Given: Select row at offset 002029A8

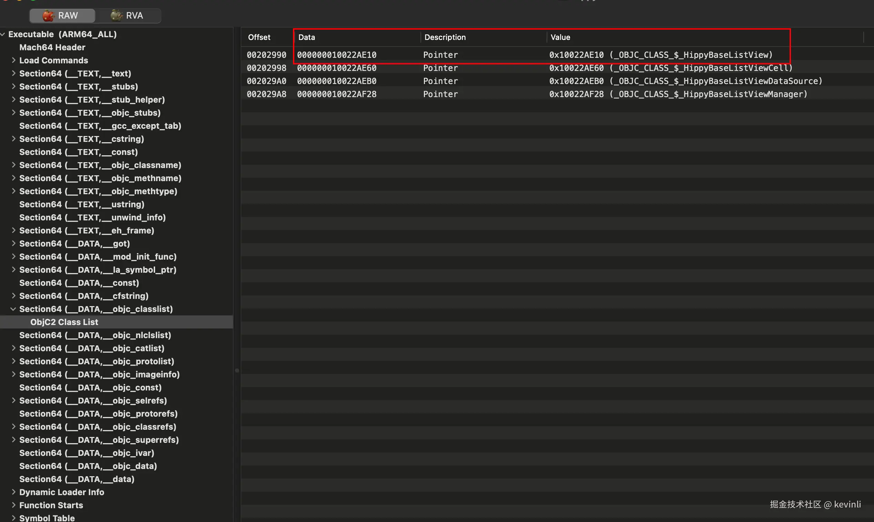Looking at the screenshot, I should pyautogui.click(x=266, y=94).
